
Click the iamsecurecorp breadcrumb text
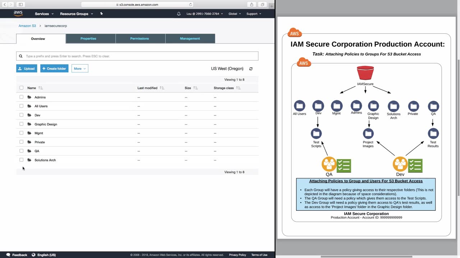(x=56, y=26)
